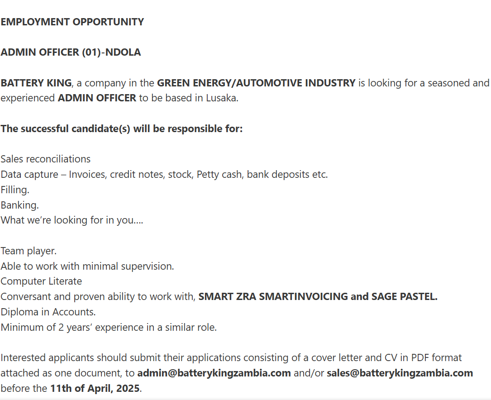
Task: Click the 'Team player.' line
Action: click(x=29, y=251)
